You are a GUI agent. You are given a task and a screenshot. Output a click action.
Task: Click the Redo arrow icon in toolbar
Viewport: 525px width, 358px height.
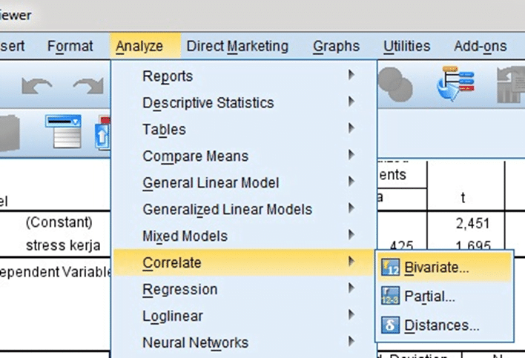[88, 86]
